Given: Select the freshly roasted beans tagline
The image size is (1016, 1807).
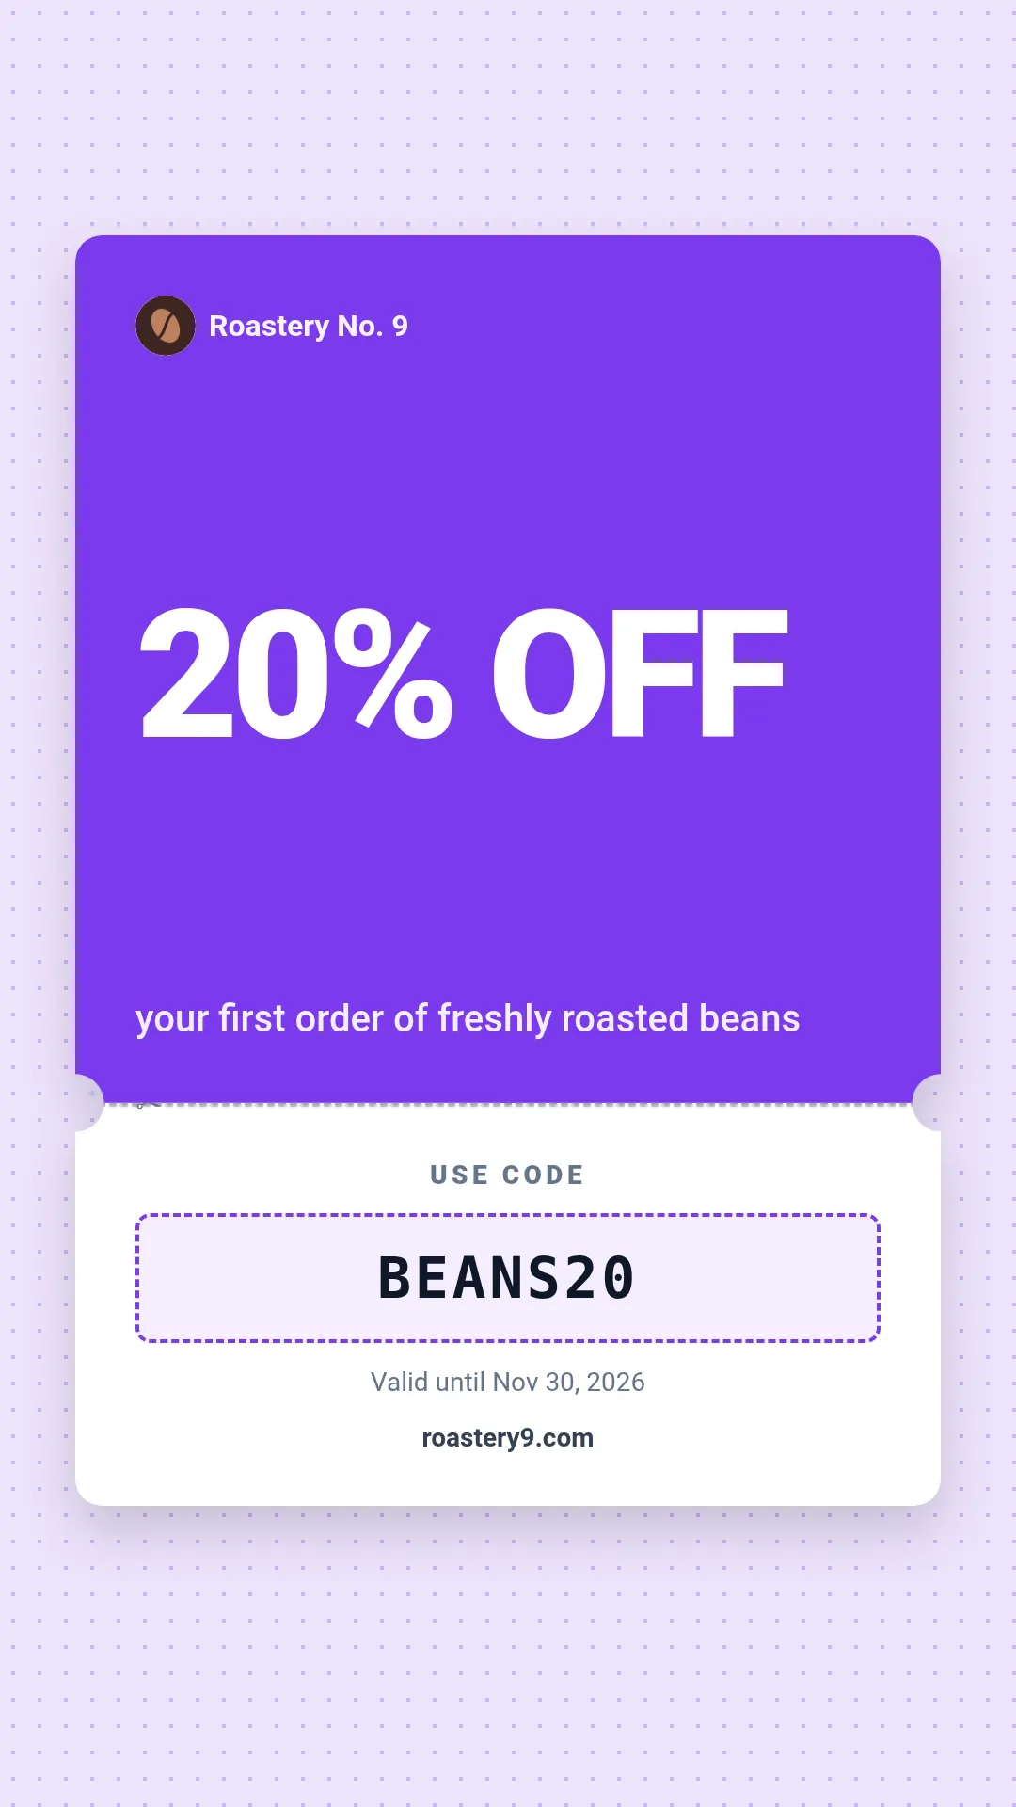Looking at the screenshot, I should [x=468, y=1018].
